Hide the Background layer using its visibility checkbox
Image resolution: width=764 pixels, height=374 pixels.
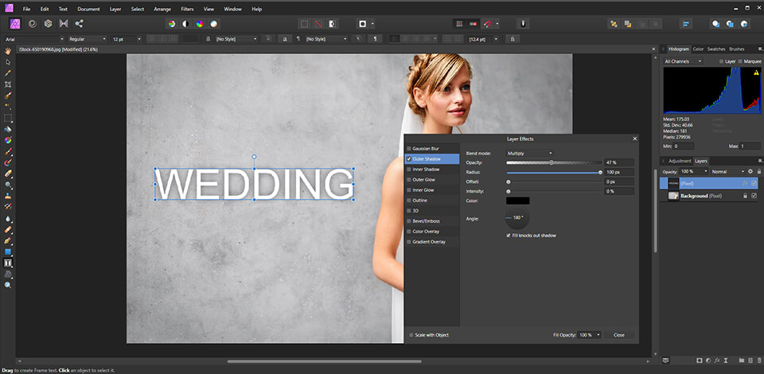pos(754,196)
